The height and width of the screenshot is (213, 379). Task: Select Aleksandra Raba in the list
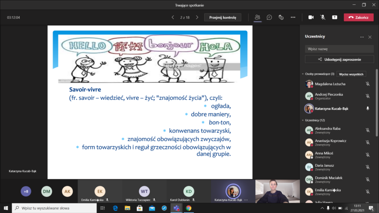[x=338, y=130]
